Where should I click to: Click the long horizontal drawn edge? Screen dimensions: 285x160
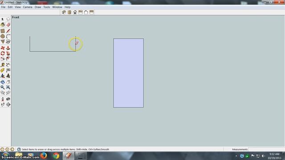coord(53,51)
